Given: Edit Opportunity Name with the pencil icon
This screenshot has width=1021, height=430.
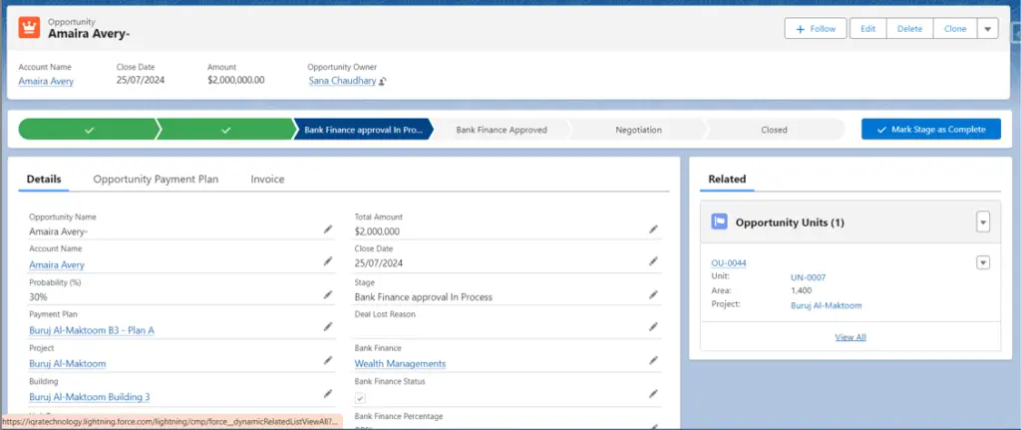Looking at the screenshot, I should click(328, 229).
